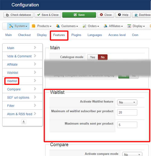Click the checkmark icon on Save & Close
The width and height of the screenshot is (151, 156).
39,15
